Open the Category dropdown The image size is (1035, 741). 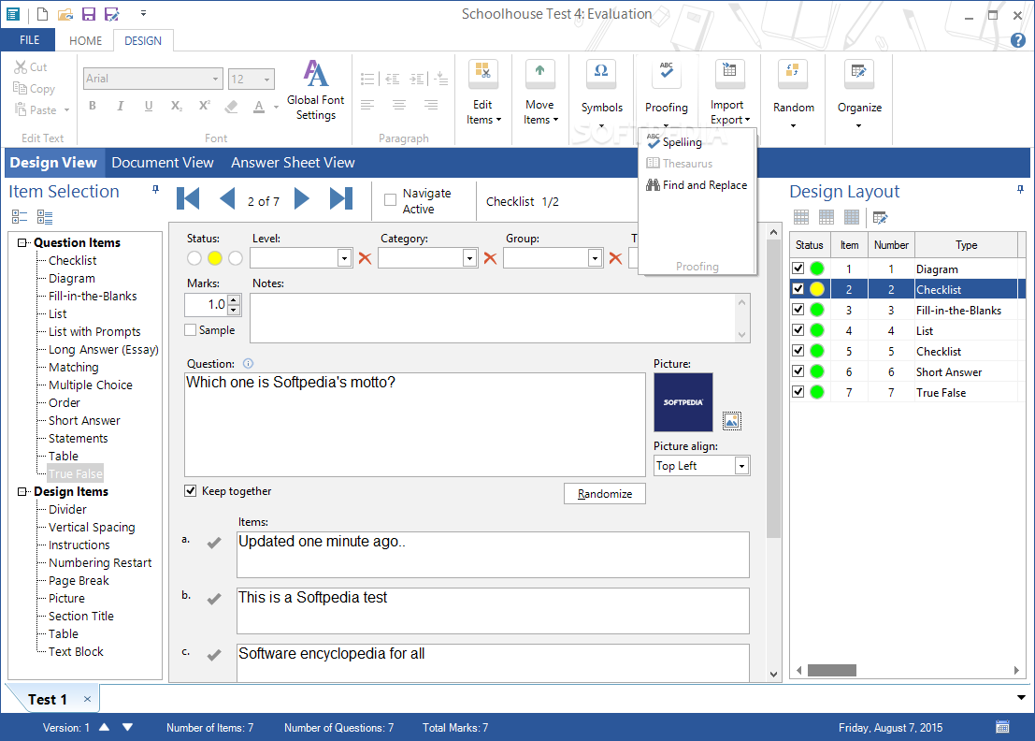click(469, 258)
